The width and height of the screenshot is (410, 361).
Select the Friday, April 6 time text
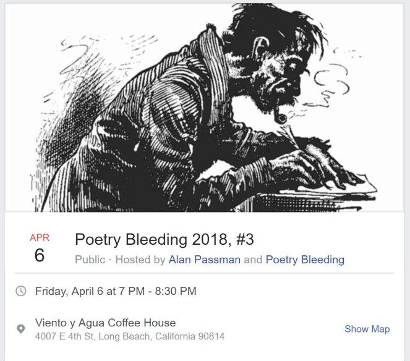point(93,291)
